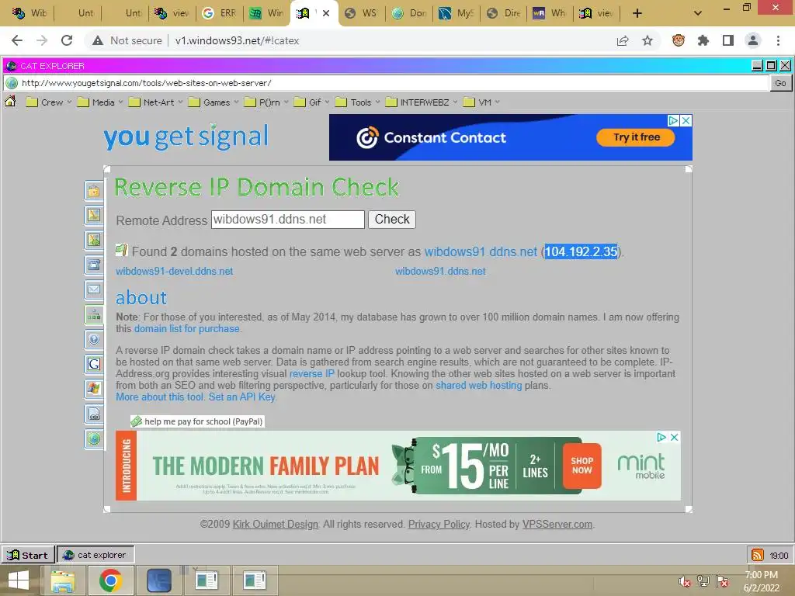Image resolution: width=795 pixels, height=596 pixels.
Task: Open the green globe tool at sidebar bottom
Action: point(94,439)
